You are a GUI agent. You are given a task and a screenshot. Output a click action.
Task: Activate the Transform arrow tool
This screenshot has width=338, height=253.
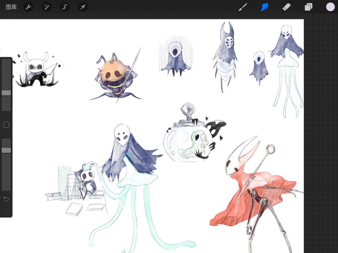[x=83, y=7]
